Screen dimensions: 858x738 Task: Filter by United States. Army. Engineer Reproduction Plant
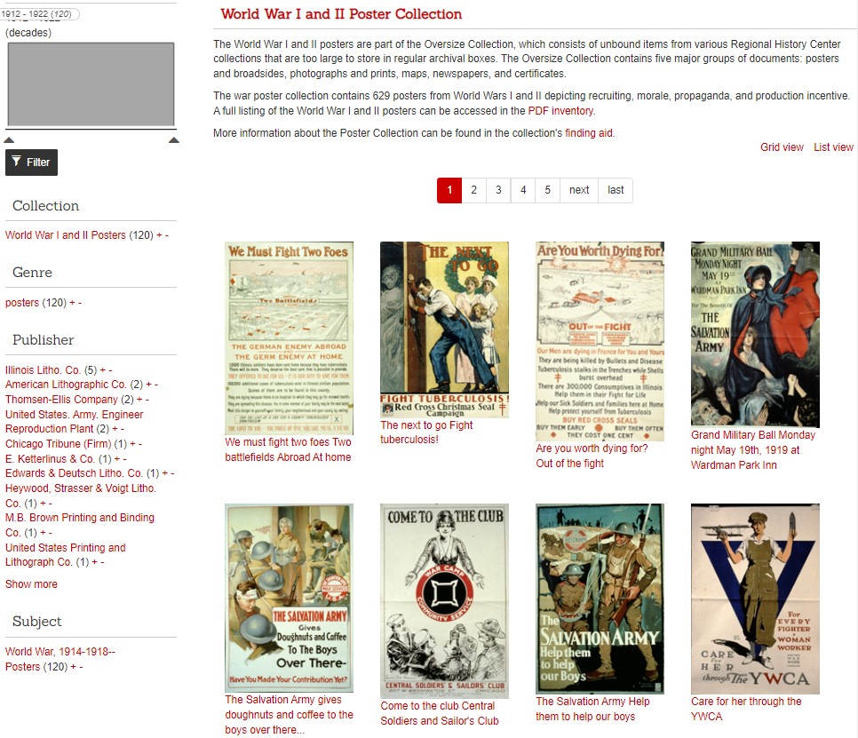pos(74,421)
